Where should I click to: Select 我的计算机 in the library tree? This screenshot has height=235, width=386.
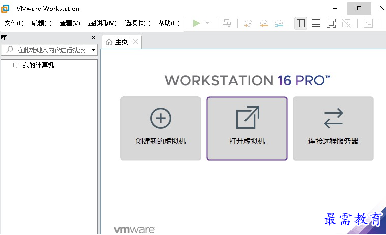click(x=38, y=65)
